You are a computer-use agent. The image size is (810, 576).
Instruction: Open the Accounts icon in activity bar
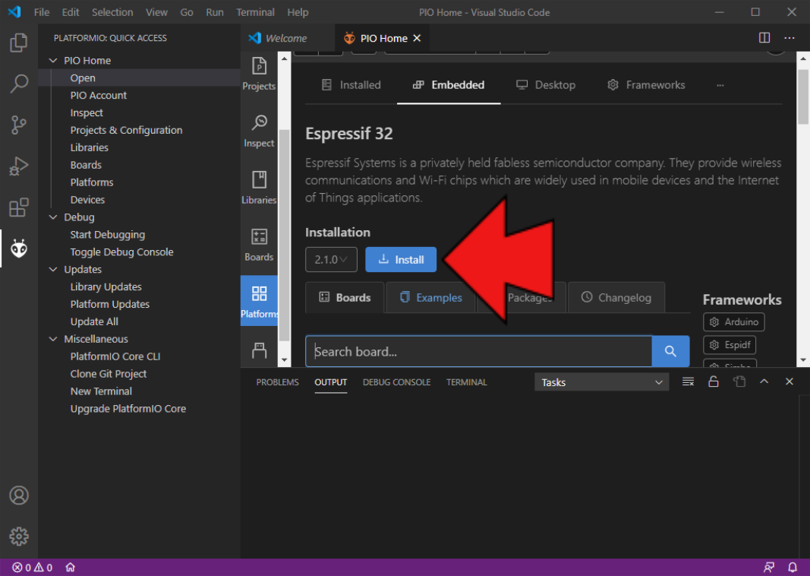19,495
